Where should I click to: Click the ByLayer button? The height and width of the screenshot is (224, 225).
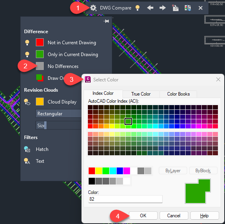(x=173, y=171)
